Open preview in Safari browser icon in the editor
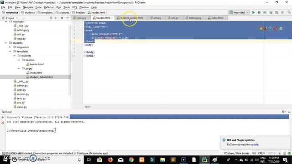 (x=271, y=28)
